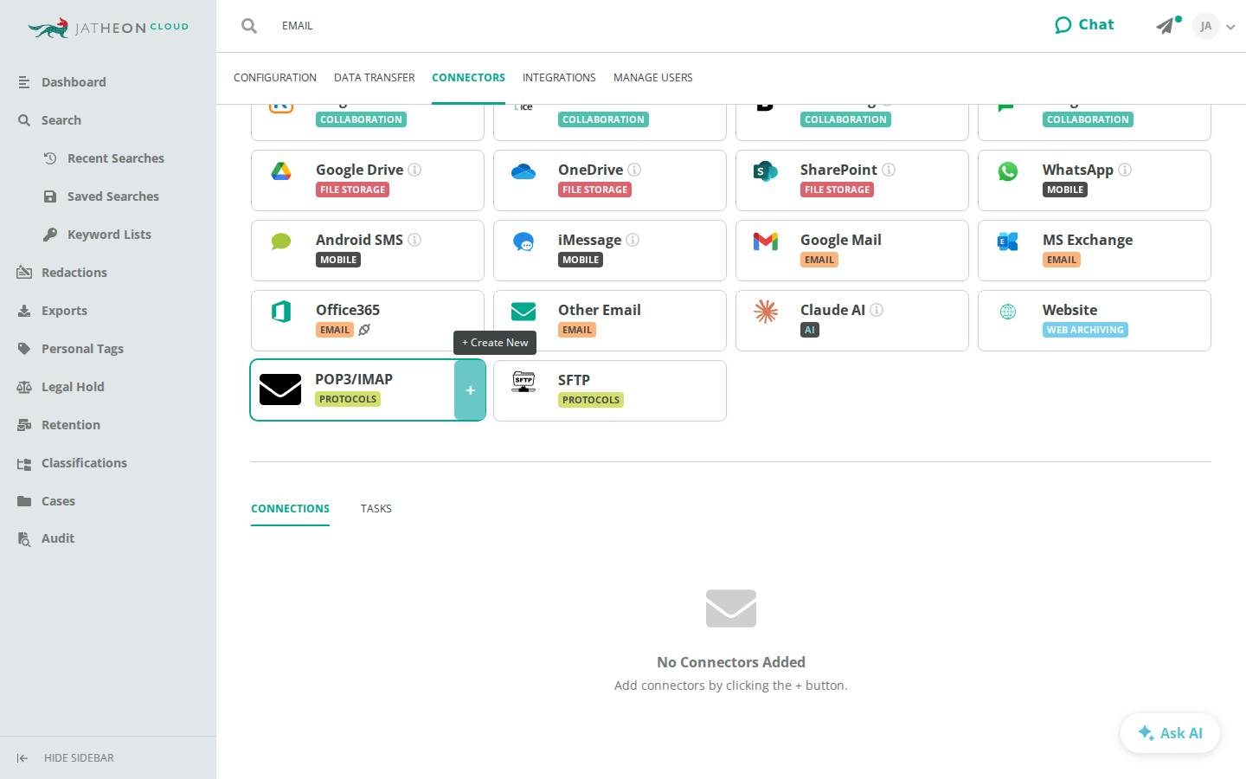Switch to the Data Transfer tab
Screen dimensions: 1246x779
375,78
